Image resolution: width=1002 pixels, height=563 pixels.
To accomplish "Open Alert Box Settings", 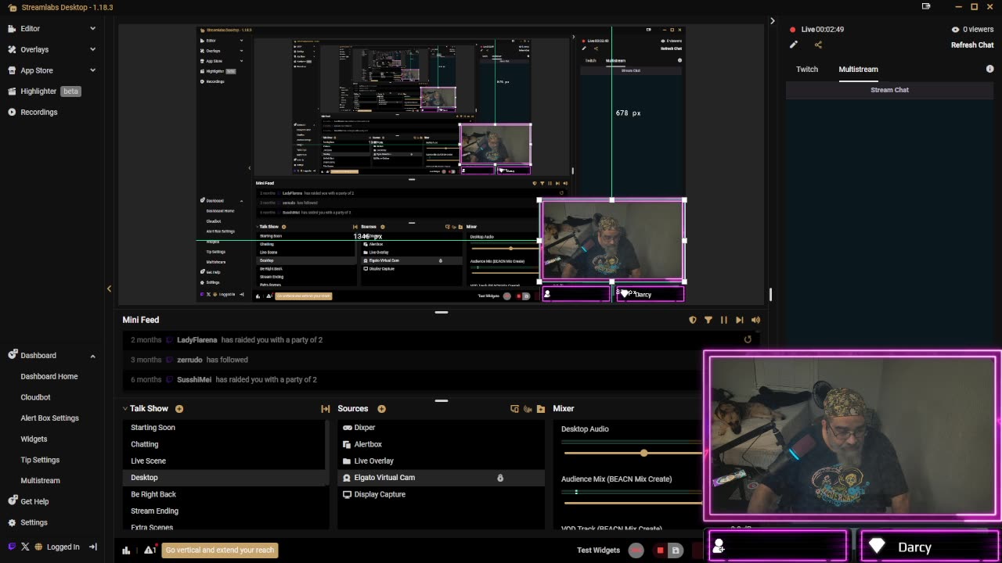I will point(49,418).
